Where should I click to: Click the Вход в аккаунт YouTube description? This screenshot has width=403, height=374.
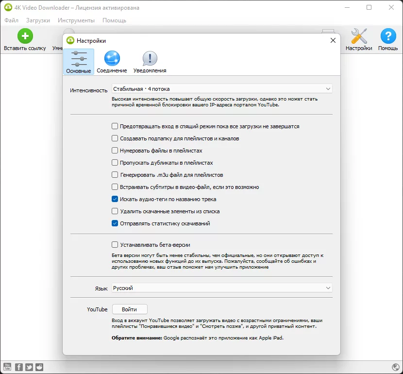(217, 323)
